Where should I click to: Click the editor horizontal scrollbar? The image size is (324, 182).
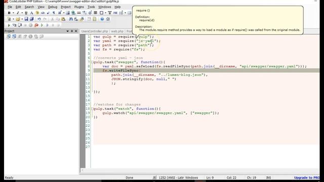point(200,170)
